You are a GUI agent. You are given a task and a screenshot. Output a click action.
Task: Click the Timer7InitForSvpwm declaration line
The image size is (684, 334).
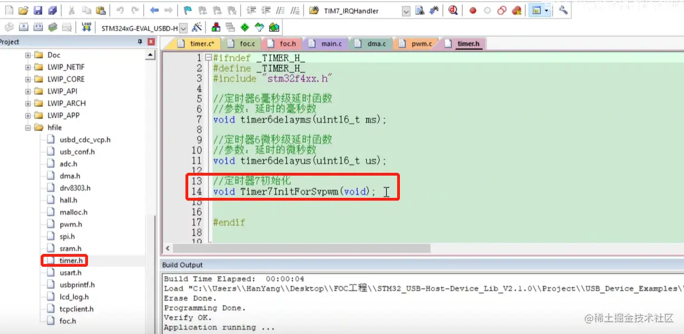[294, 192]
